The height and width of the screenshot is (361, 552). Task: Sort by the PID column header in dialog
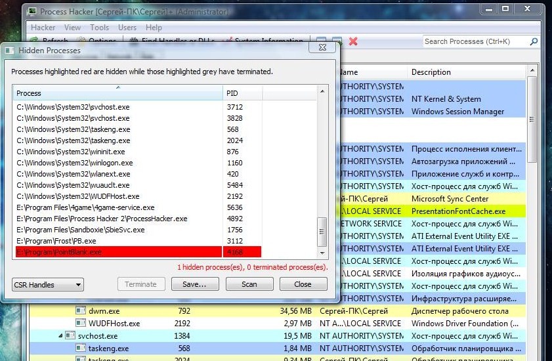click(243, 93)
